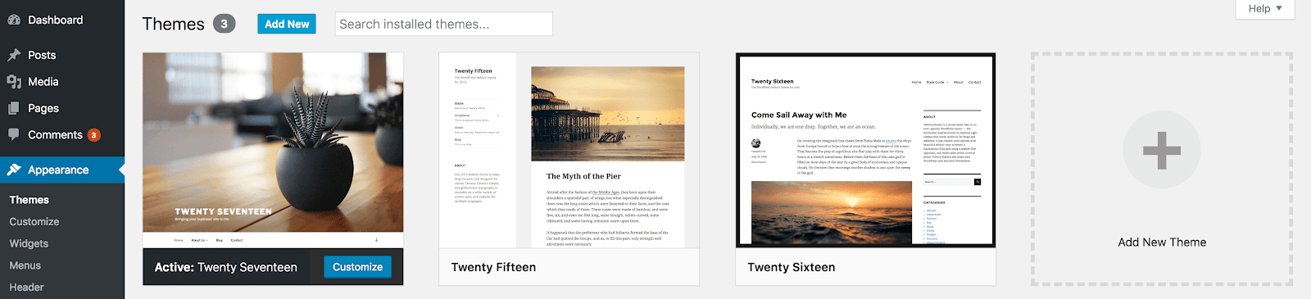The image size is (1311, 299).
Task: Go to Widgets submenu
Action: pyautogui.click(x=29, y=243)
